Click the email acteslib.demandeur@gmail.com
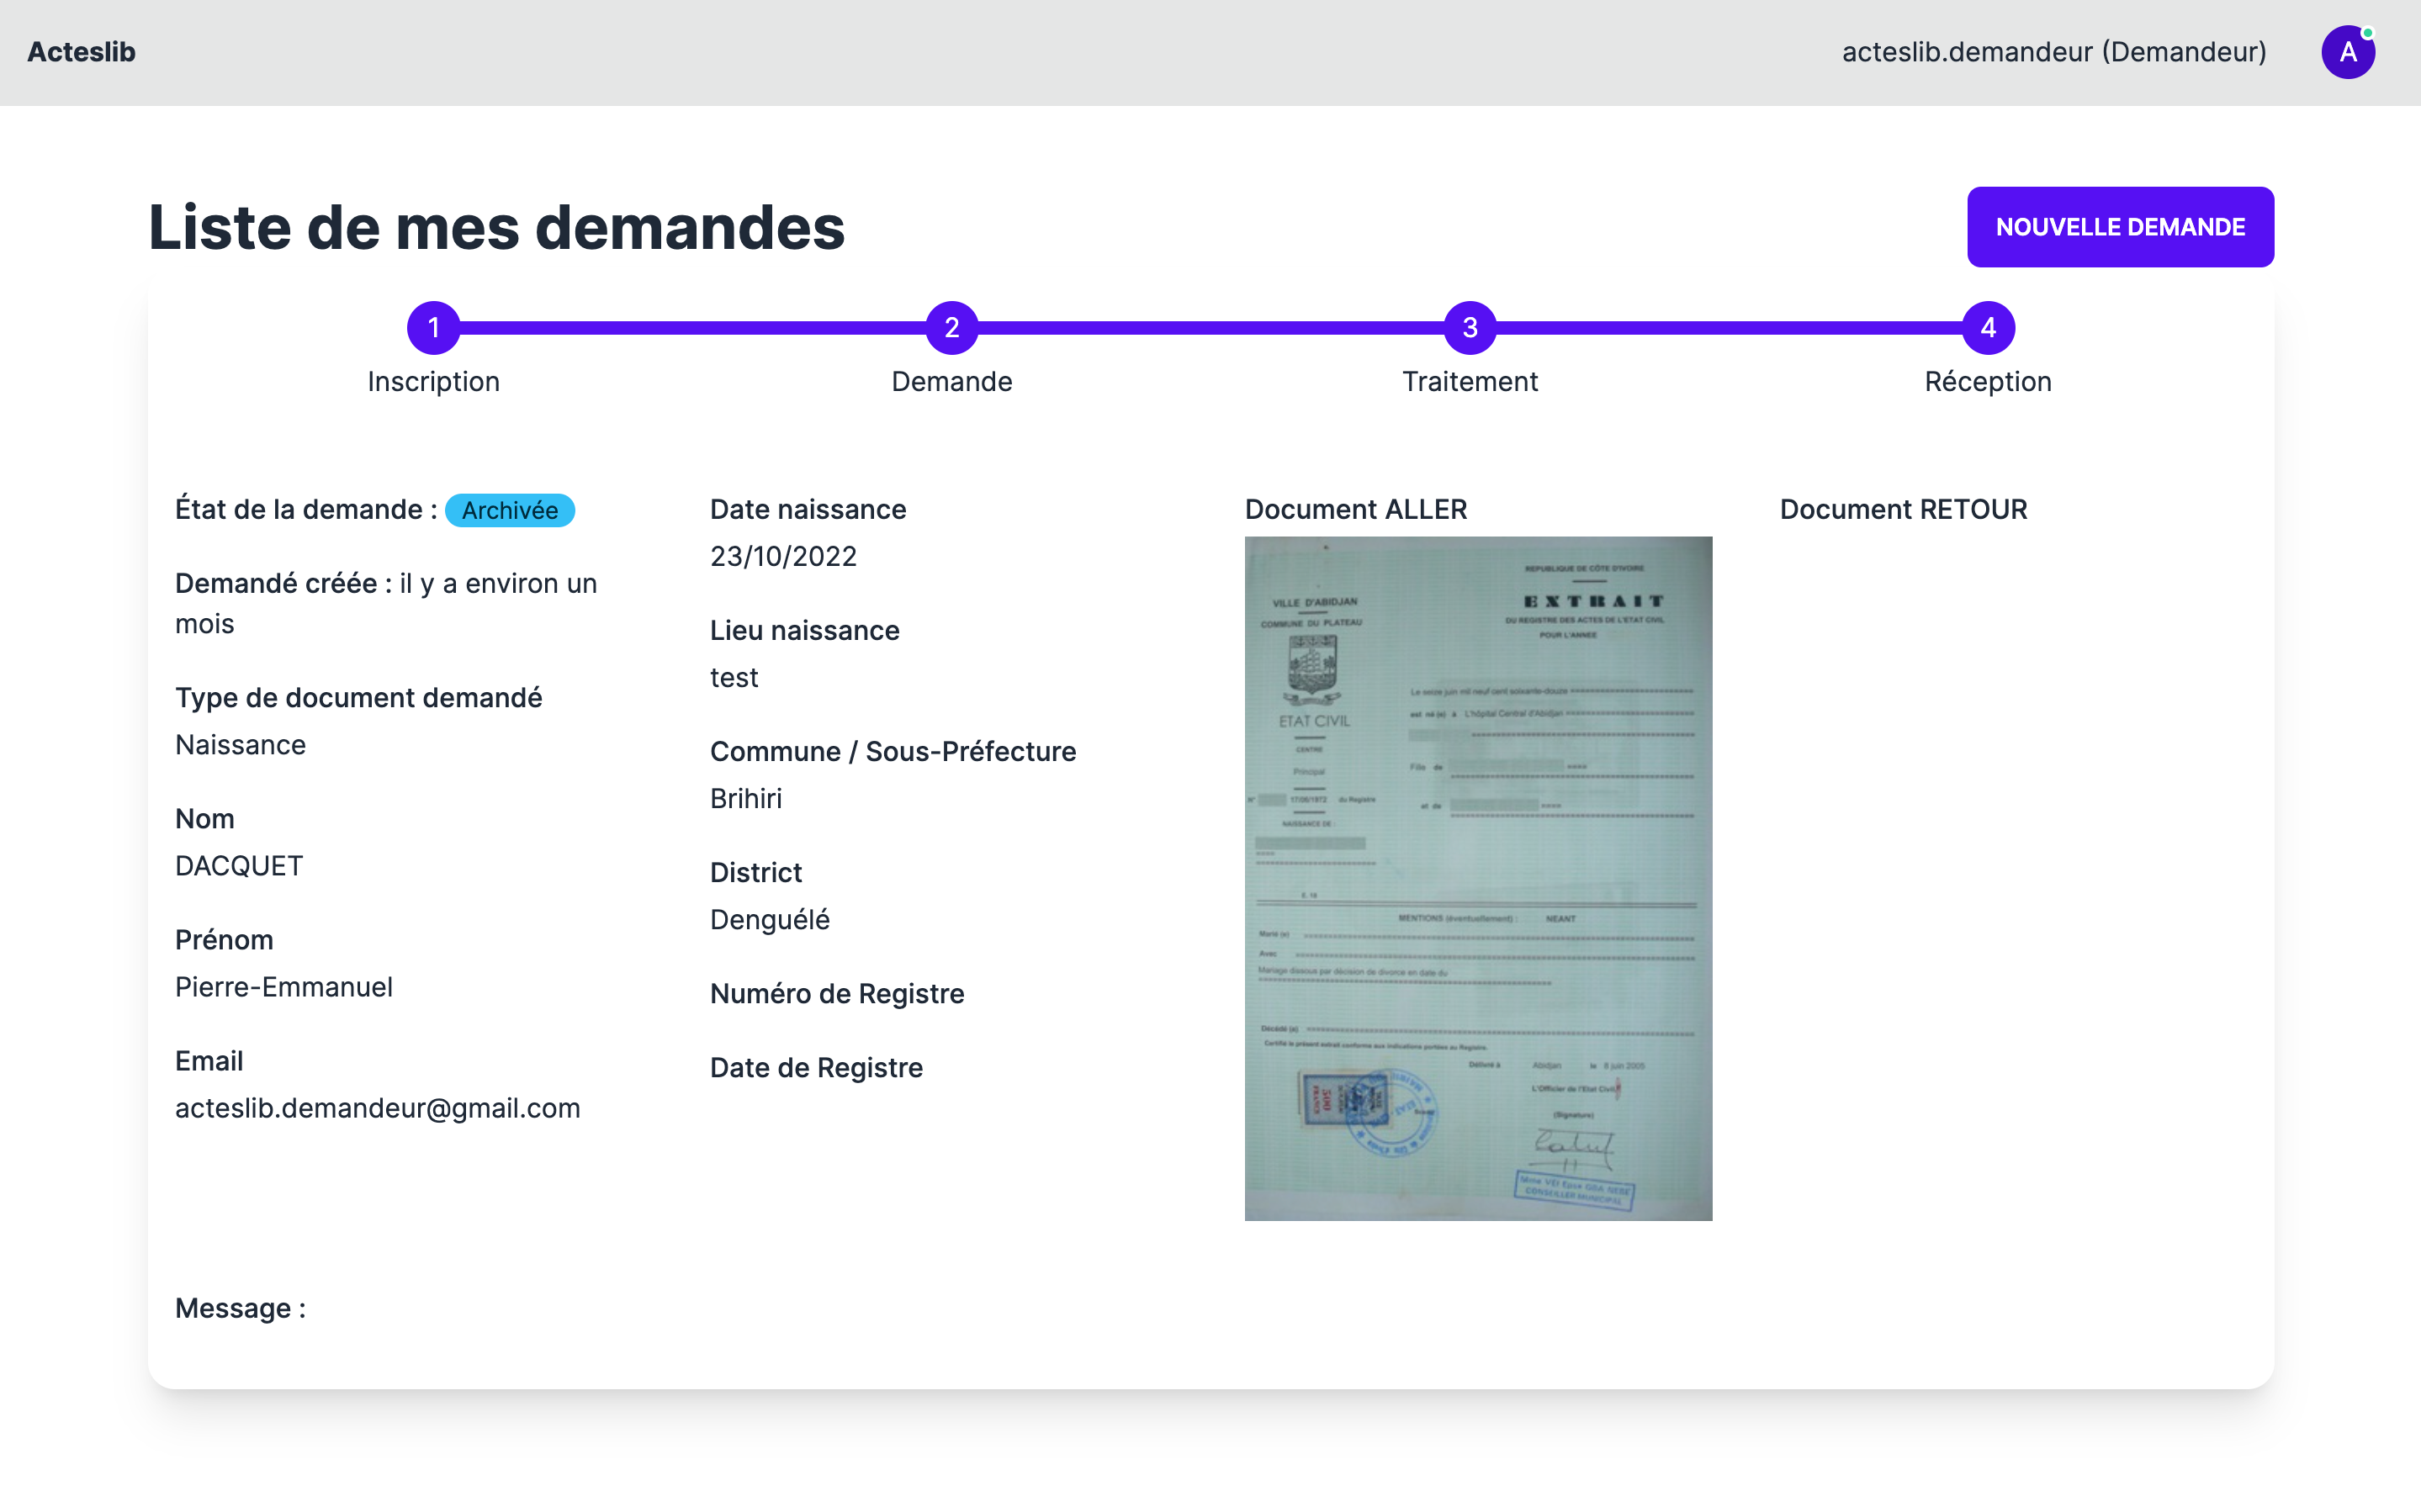 (x=377, y=1108)
